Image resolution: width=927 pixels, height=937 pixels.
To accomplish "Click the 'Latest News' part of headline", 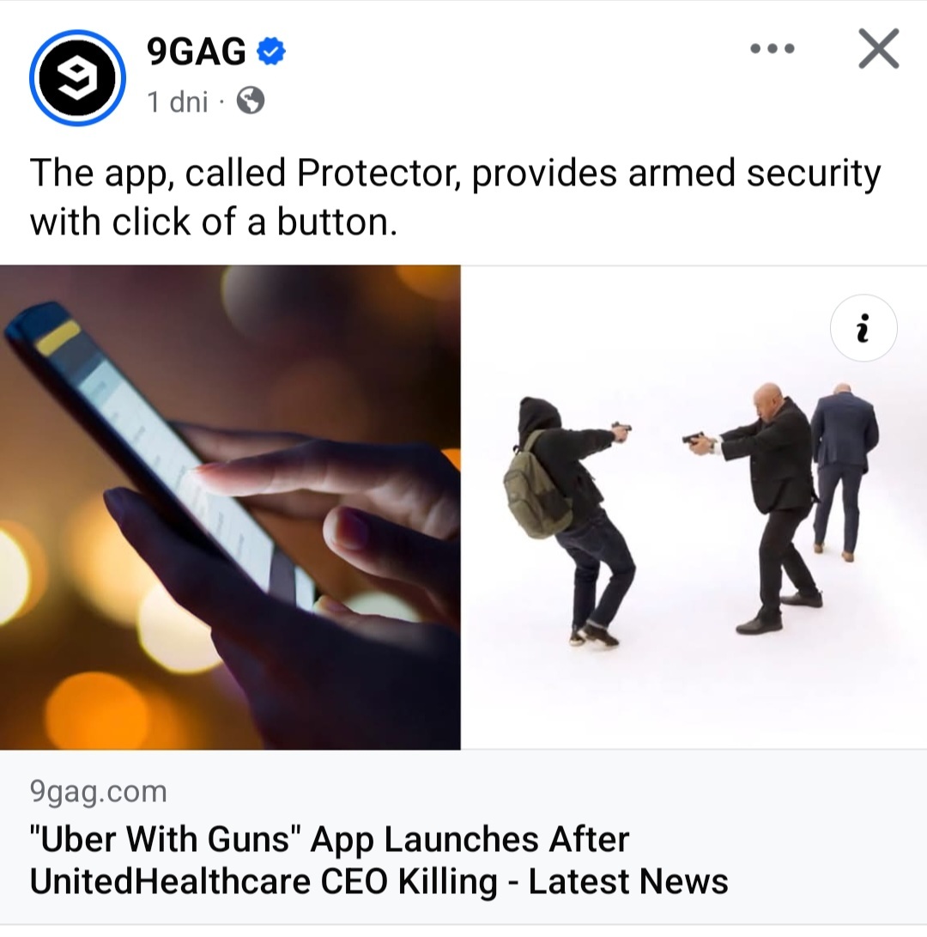I will [628, 881].
